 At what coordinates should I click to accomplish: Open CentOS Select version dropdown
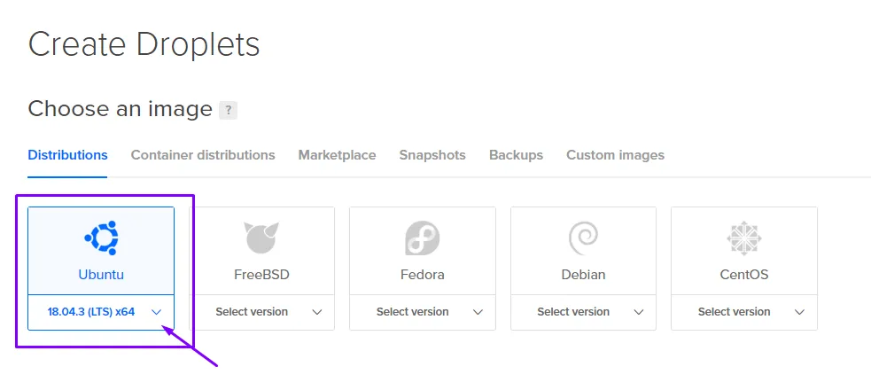pos(743,312)
